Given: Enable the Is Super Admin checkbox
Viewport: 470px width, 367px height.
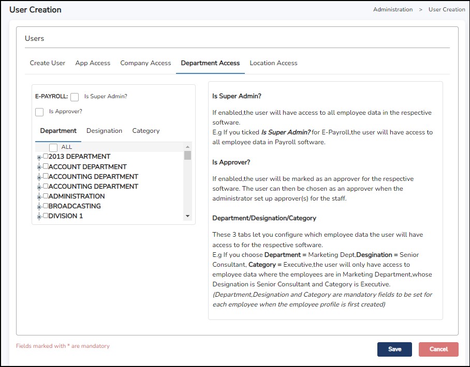Looking at the screenshot, I should coord(75,97).
